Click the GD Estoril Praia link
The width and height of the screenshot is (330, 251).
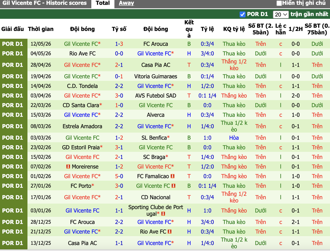pyautogui.click(x=81, y=147)
